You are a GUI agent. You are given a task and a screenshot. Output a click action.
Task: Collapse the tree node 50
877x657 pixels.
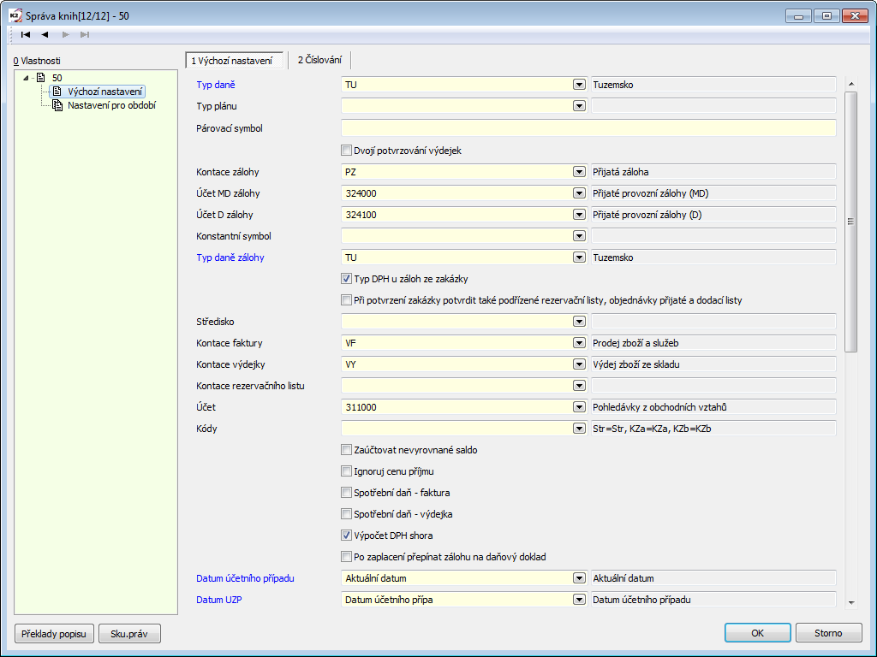coord(27,78)
